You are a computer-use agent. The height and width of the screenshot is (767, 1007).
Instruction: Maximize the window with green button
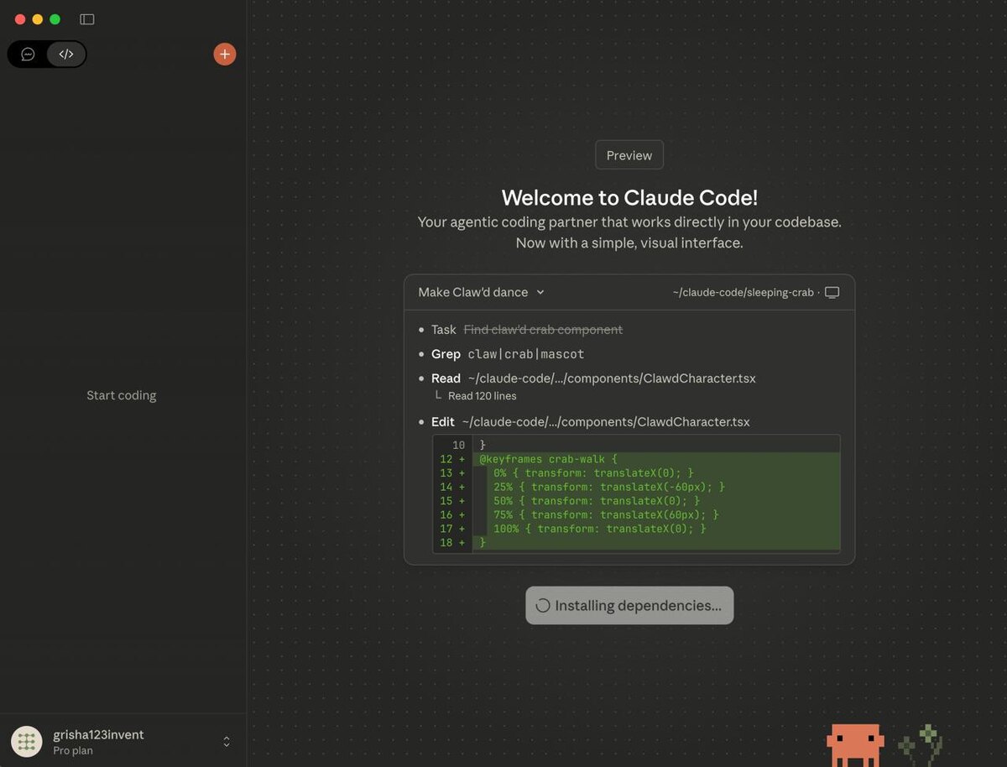pos(55,19)
